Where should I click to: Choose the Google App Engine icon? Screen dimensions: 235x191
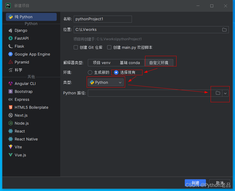tap(11, 54)
